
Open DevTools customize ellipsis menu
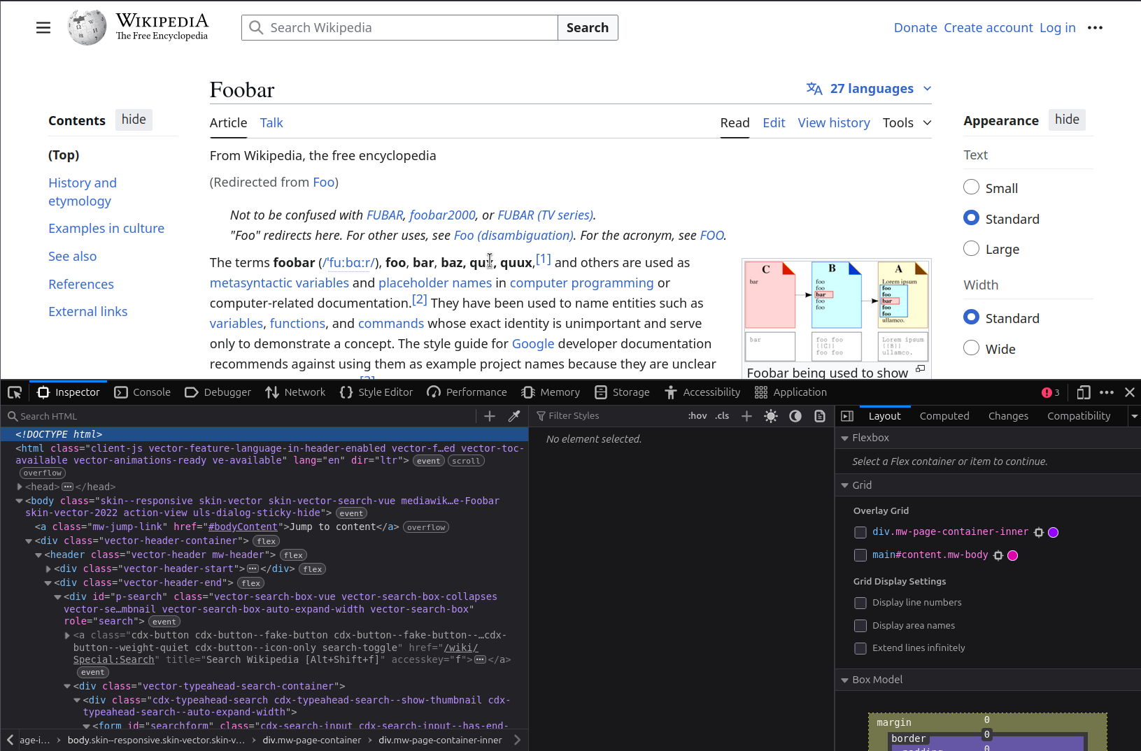point(1107,392)
